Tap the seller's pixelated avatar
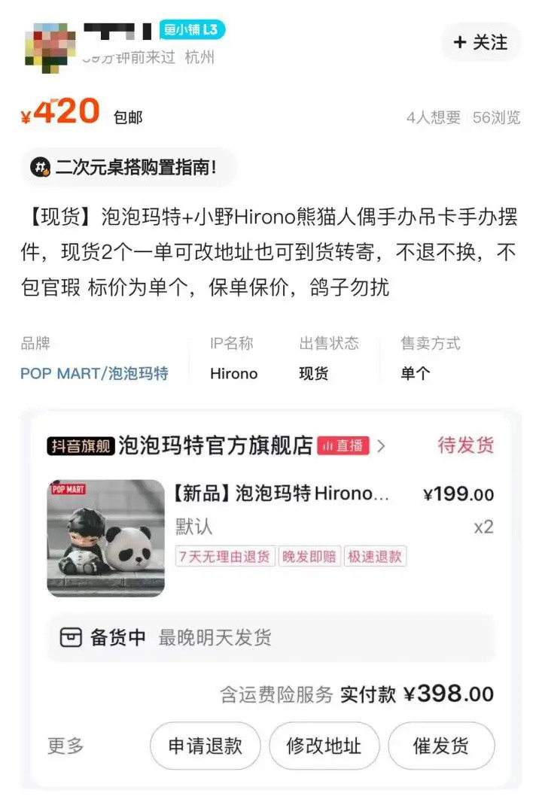Screen dimensions: 542x805 (50, 47)
